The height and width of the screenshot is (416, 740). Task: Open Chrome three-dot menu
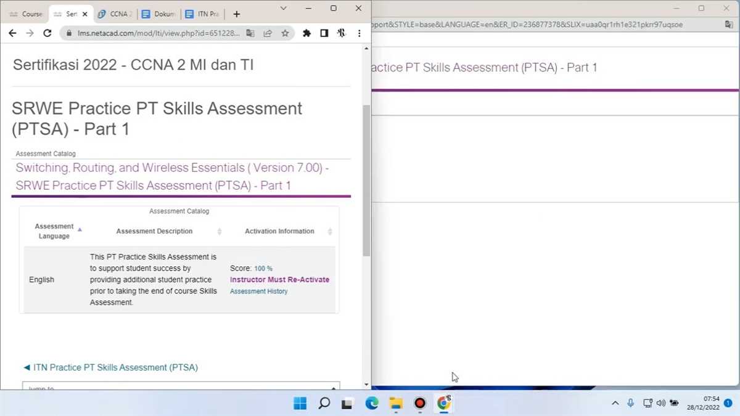tap(359, 33)
